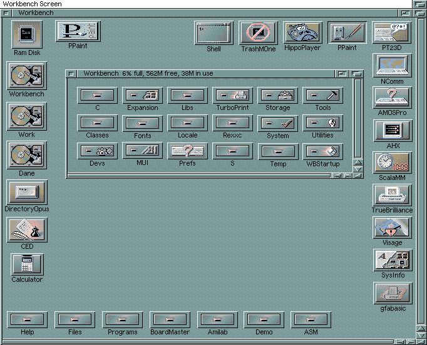Open the Files drawer

pos(75,320)
